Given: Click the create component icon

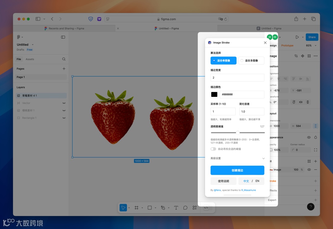Looking at the screenshot, I should tap(303, 56).
